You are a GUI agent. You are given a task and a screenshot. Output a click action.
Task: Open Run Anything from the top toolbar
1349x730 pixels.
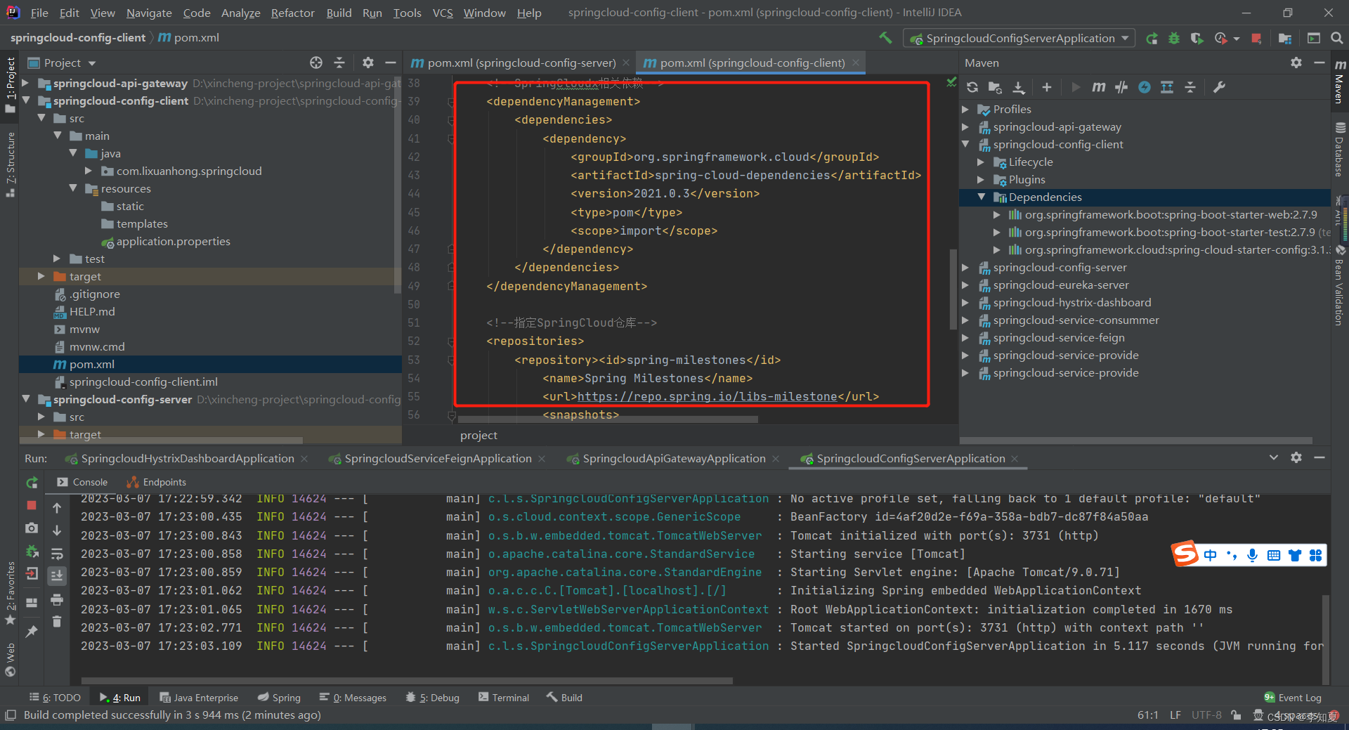click(x=1314, y=38)
